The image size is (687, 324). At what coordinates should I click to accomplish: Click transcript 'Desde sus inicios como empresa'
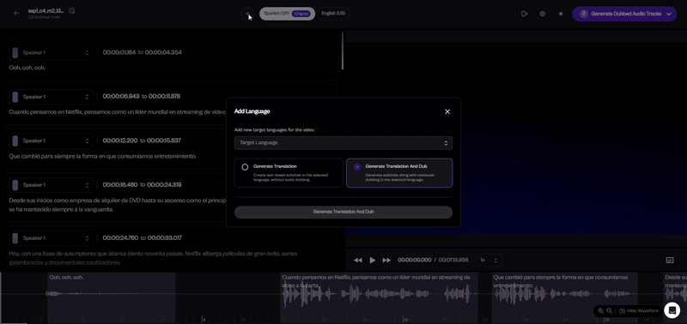pos(118,205)
